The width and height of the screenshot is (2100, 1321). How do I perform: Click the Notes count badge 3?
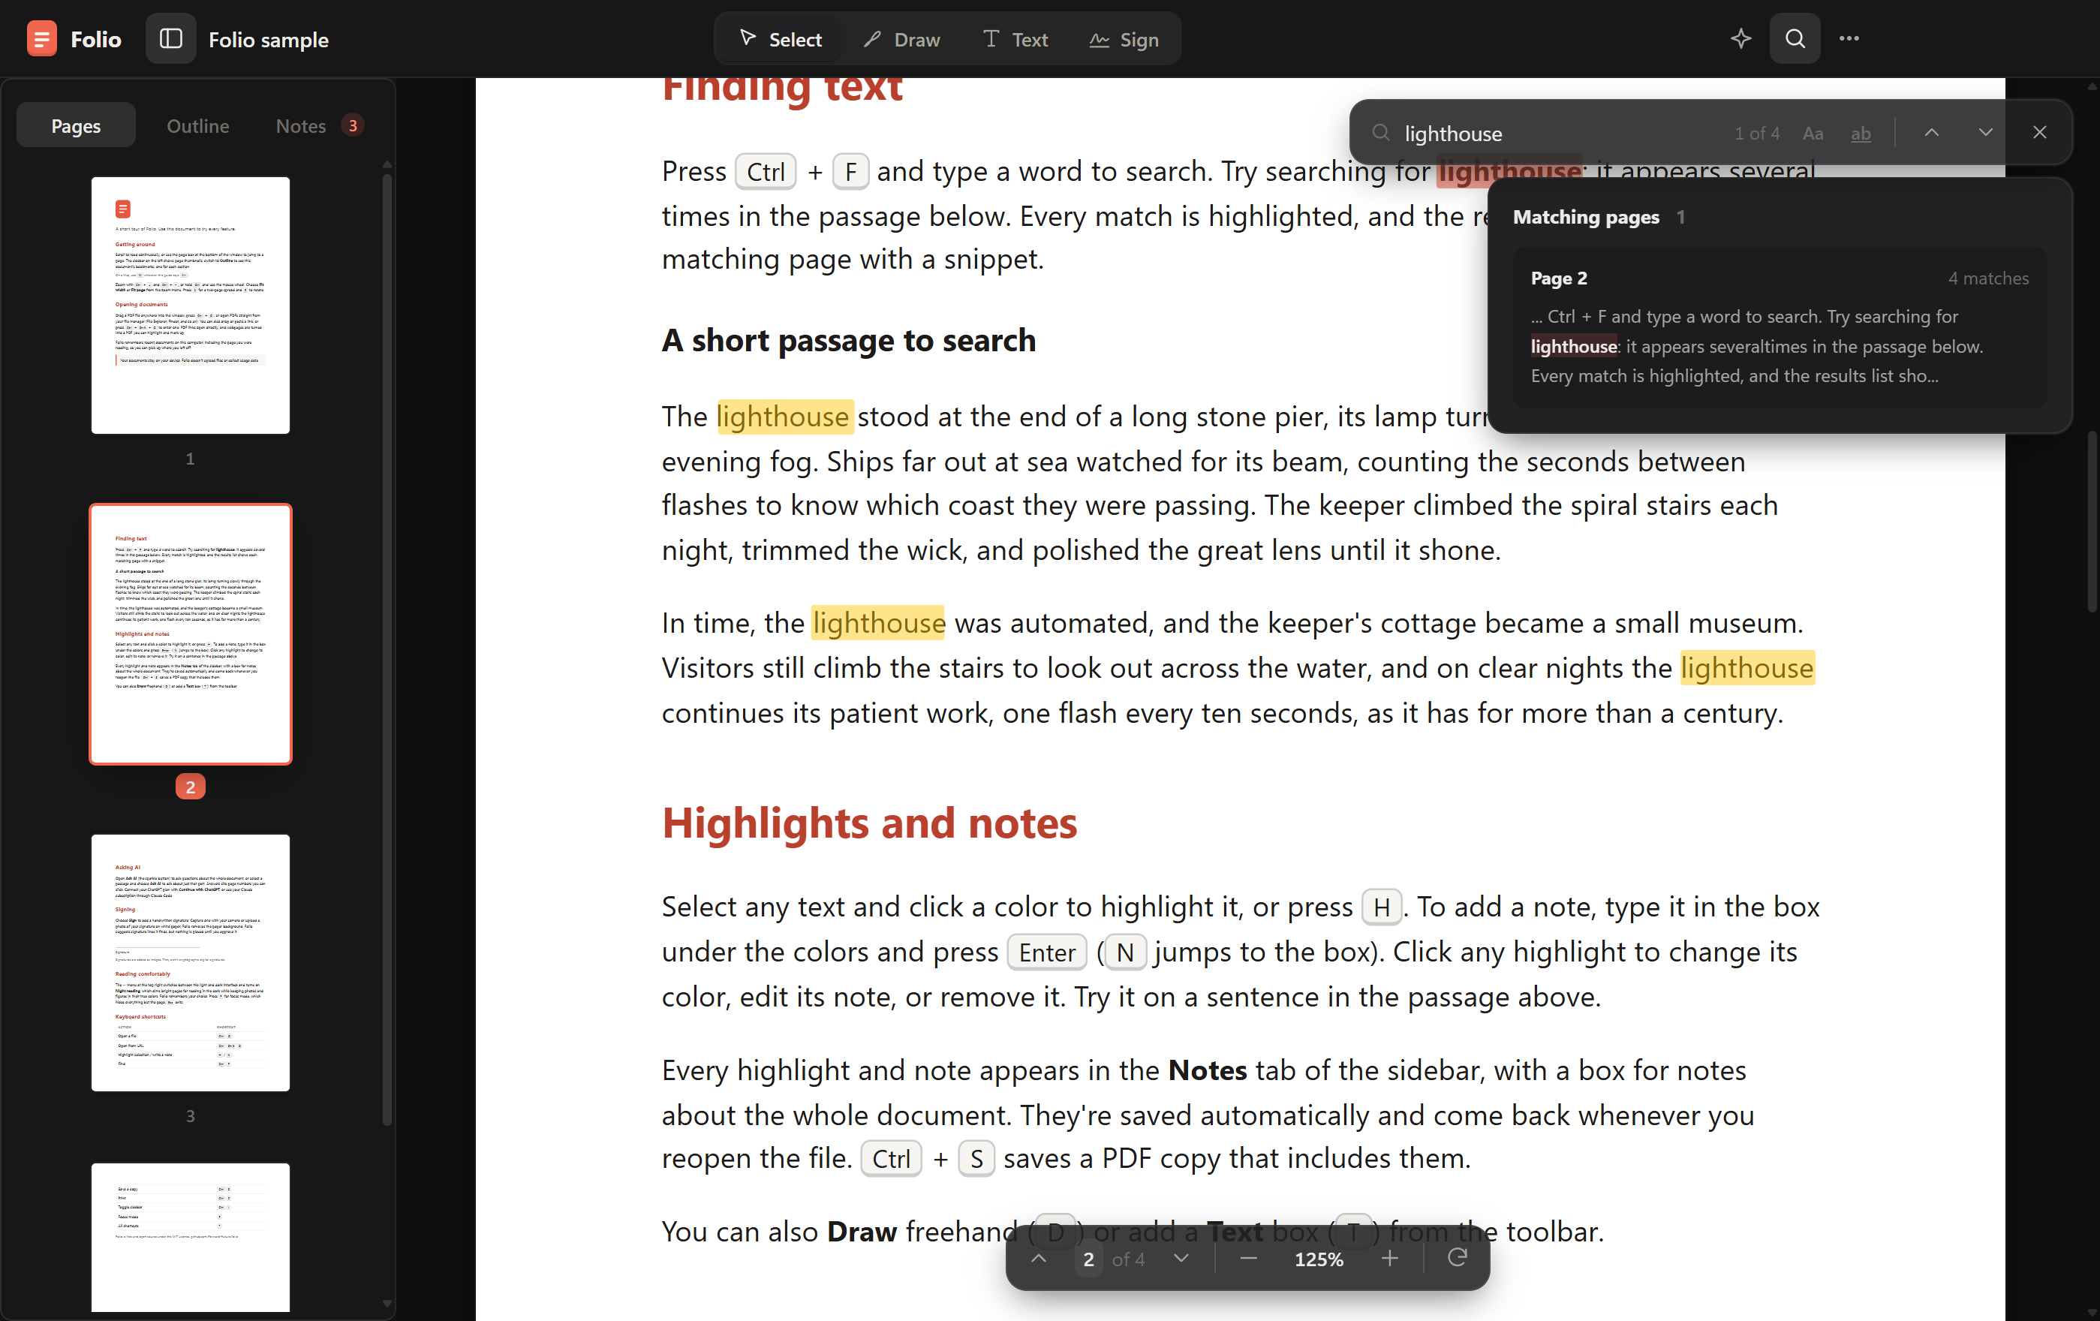(x=352, y=125)
